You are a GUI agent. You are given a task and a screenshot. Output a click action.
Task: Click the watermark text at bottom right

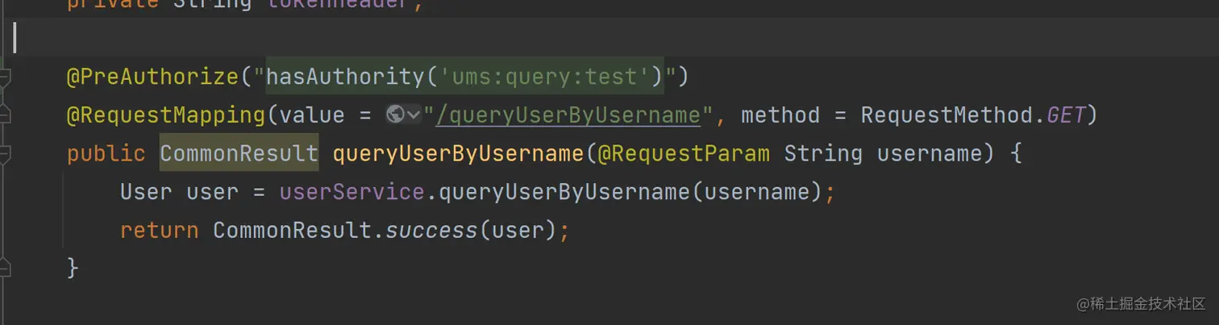pyautogui.click(x=1140, y=304)
